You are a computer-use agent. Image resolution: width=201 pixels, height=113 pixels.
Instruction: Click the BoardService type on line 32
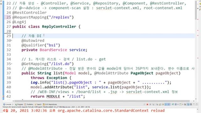click(53, 50)
